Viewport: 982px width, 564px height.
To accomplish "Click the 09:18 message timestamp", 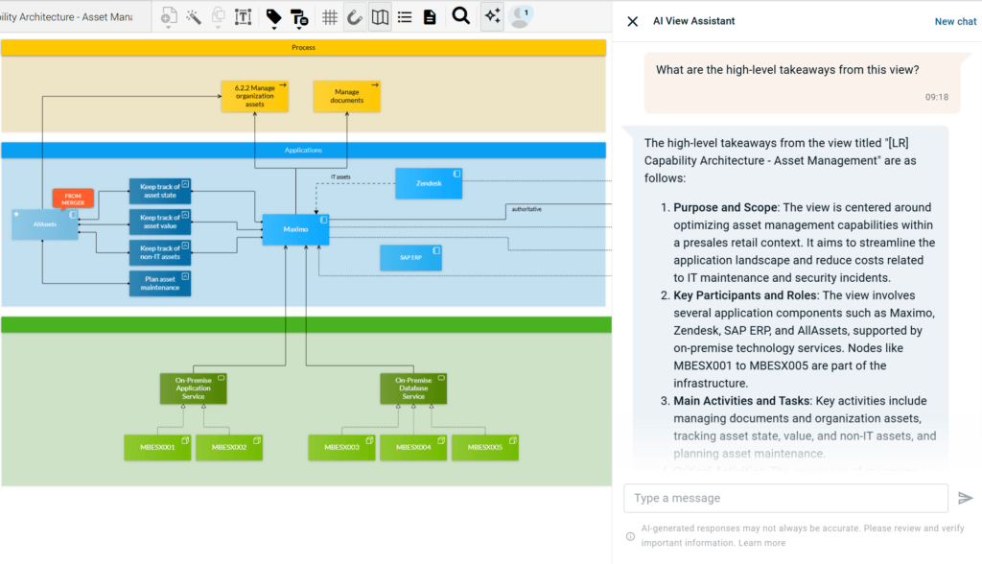I will (937, 97).
